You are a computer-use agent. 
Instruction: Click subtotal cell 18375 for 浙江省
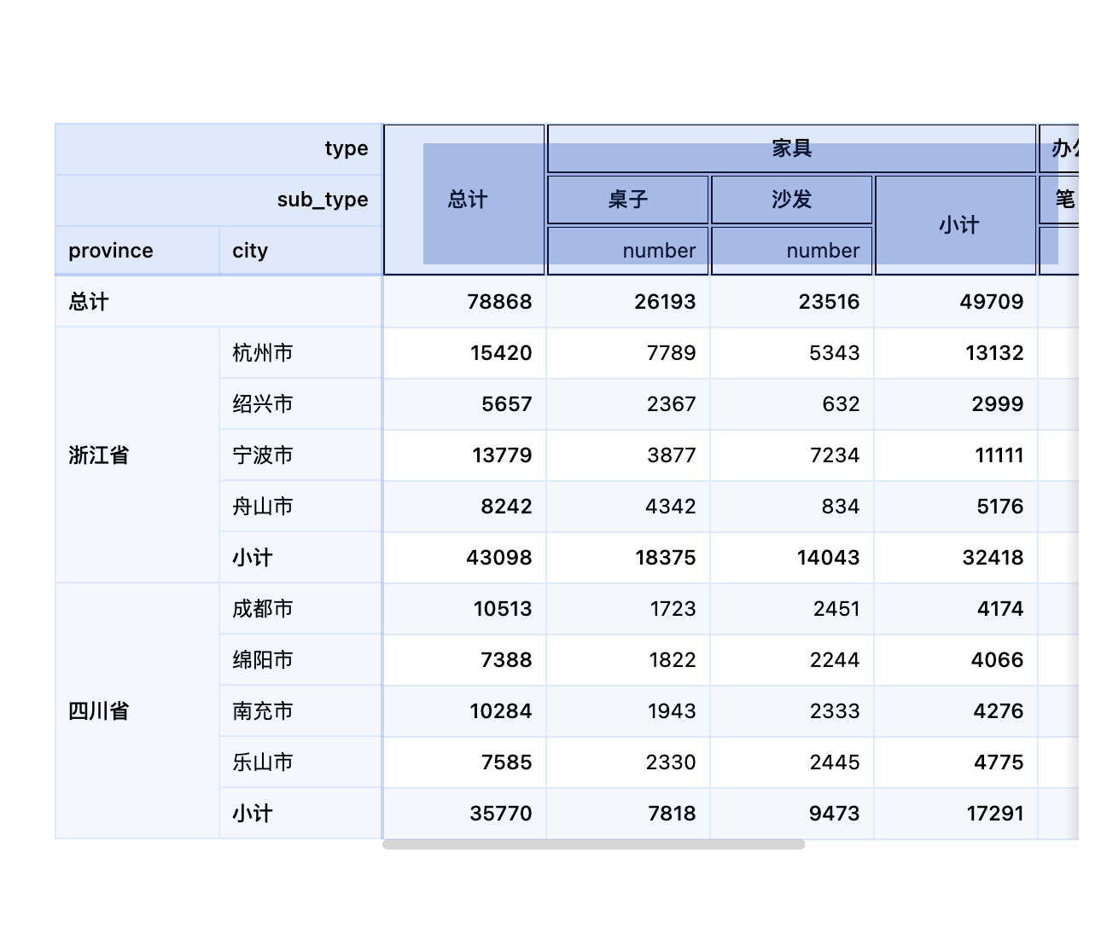pos(628,558)
